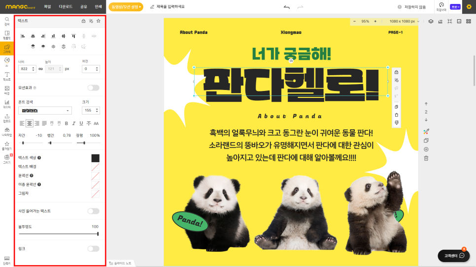This screenshot has height=267, width=476.
Task: Zoom in with the plus button
Action: click(x=375, y=21)
